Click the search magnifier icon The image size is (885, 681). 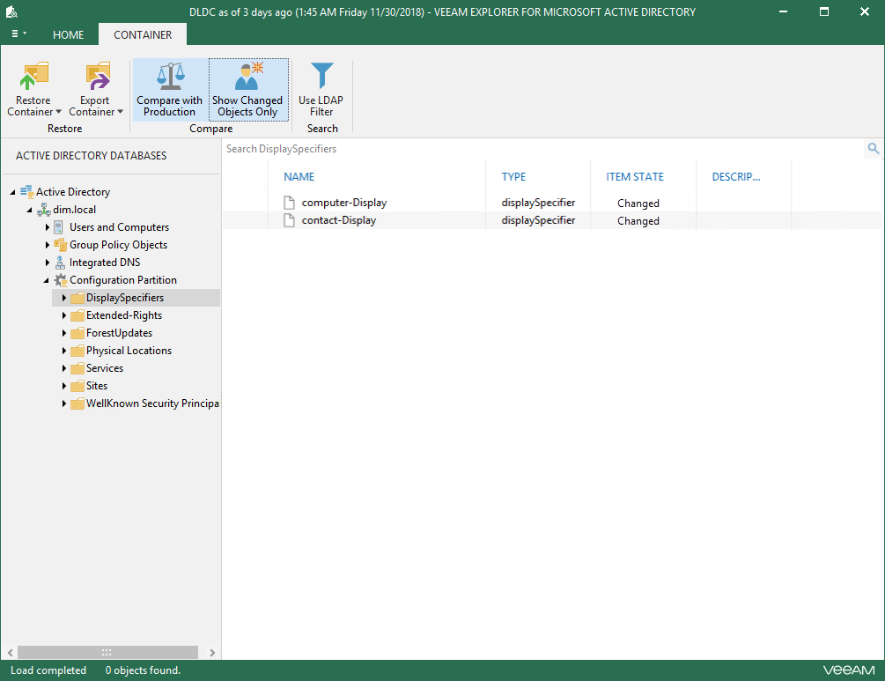874,149
